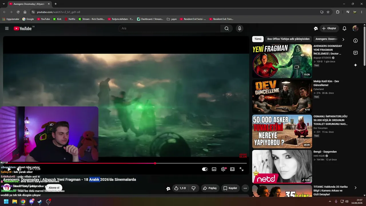This screenshot has height=206, width=366.
Task: Open the Uygulamalar apps shortcut
Action: pyautogui.click(x=11, y=19)
